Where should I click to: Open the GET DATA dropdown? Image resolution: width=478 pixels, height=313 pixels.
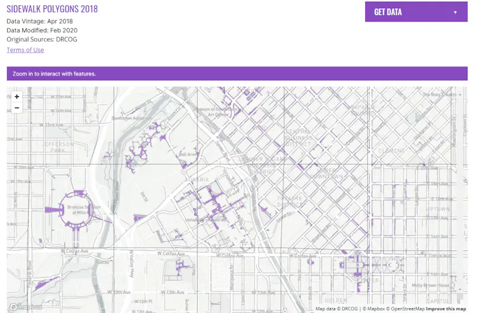[x=416, y=12]
